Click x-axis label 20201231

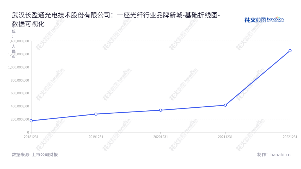(x=160, y=137)
